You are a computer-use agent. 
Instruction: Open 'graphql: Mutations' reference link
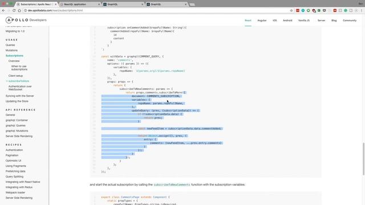[17, 131]
